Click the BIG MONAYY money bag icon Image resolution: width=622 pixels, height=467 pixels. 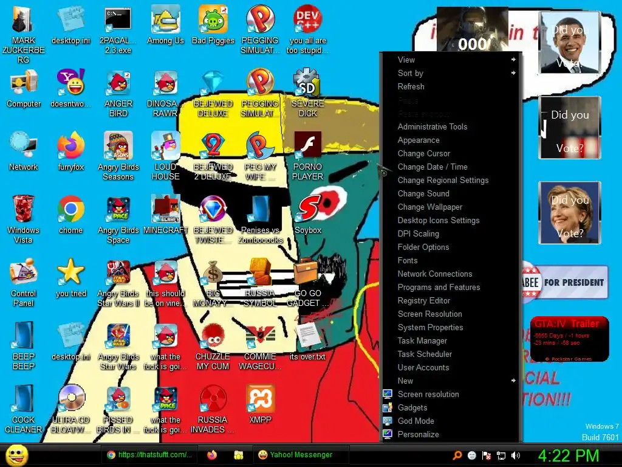coord(213,282)
